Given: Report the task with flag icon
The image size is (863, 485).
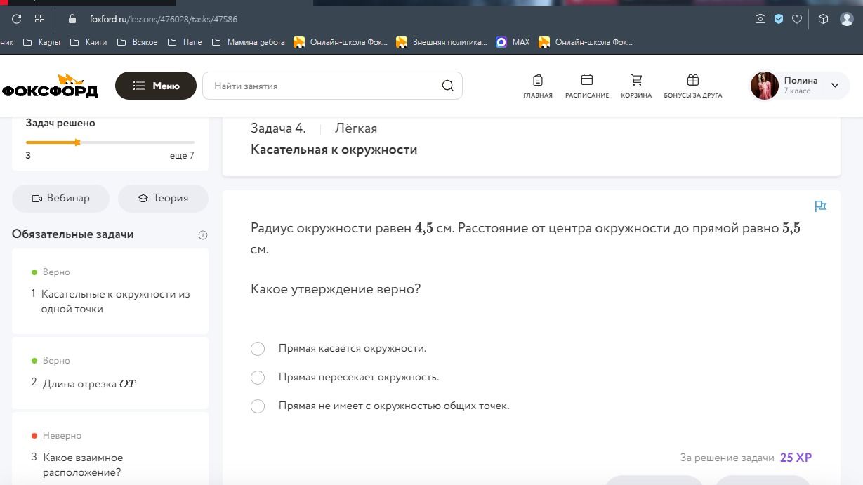Looking at the screenshot, I should [820, 206].
